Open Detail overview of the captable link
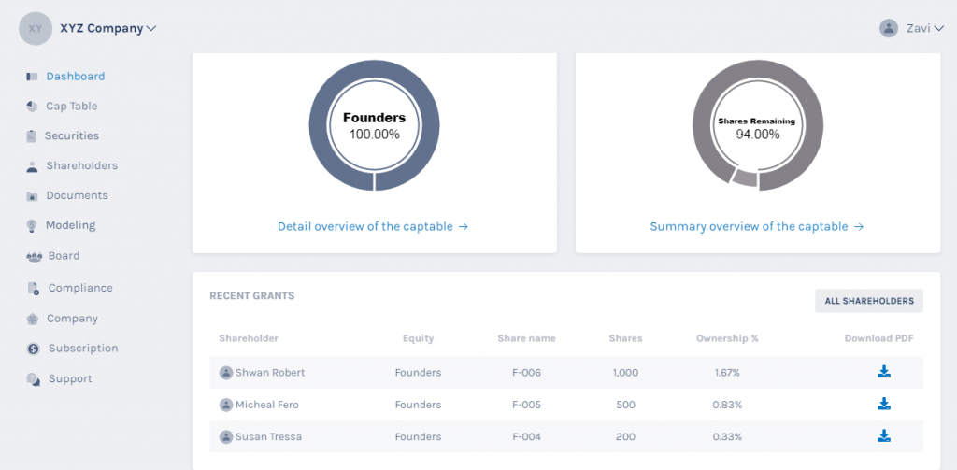Viewport: 957px width, 470px height. (x=373, y=226)
